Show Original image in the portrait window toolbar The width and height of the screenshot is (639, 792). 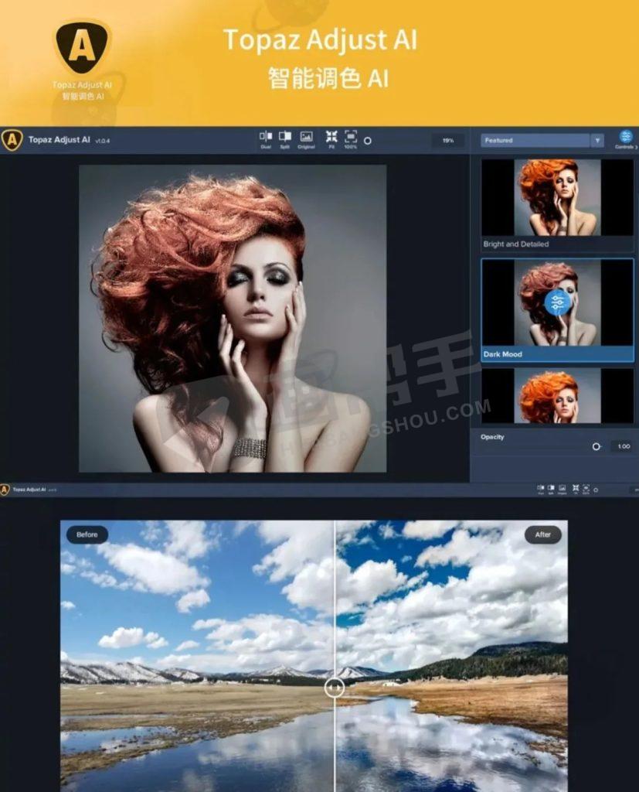(x=307, y=139)
